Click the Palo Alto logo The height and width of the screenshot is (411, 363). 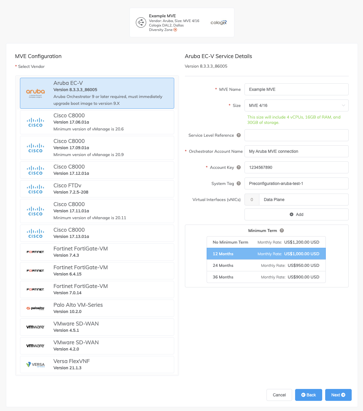click(35, 308)
